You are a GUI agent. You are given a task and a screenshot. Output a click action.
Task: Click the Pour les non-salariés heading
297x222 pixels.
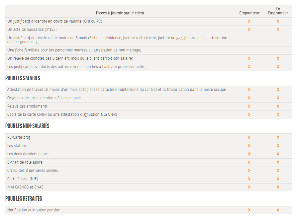27,126
